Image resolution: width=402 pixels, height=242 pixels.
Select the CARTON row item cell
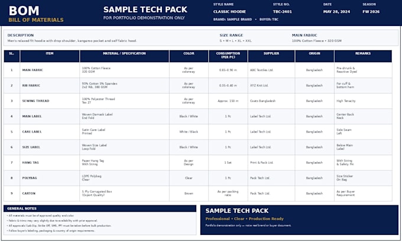click(50, 193)
